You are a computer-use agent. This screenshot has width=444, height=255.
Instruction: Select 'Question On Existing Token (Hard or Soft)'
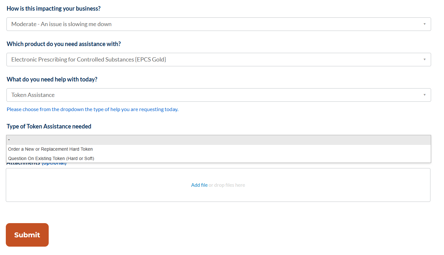(51, 158)
